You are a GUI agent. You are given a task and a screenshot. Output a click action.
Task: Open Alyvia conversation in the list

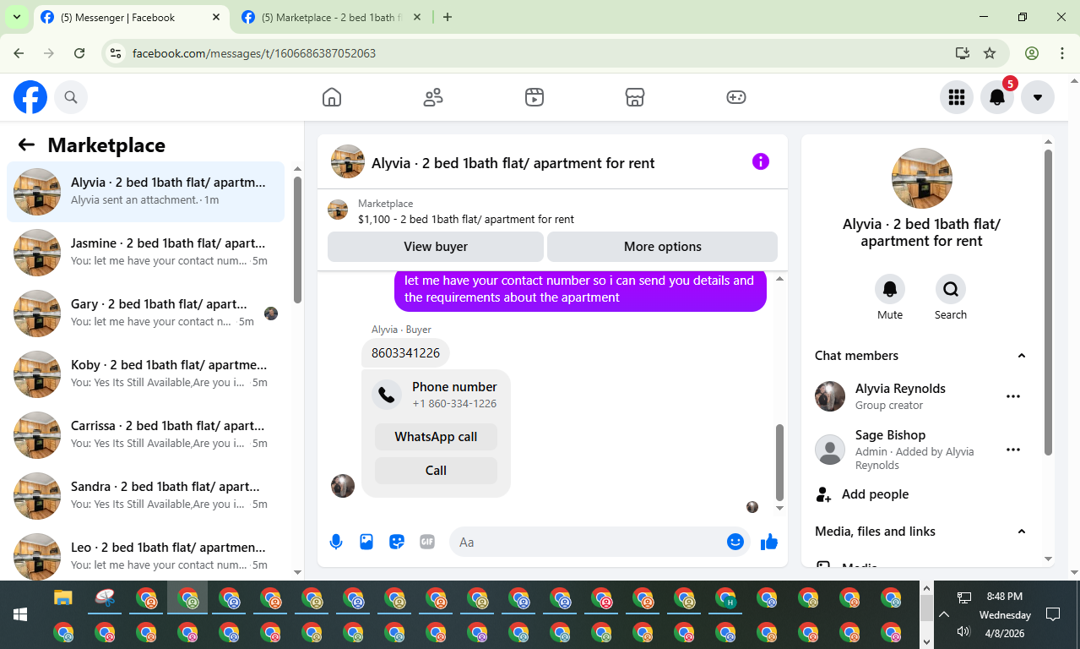[x=145, y=192]
